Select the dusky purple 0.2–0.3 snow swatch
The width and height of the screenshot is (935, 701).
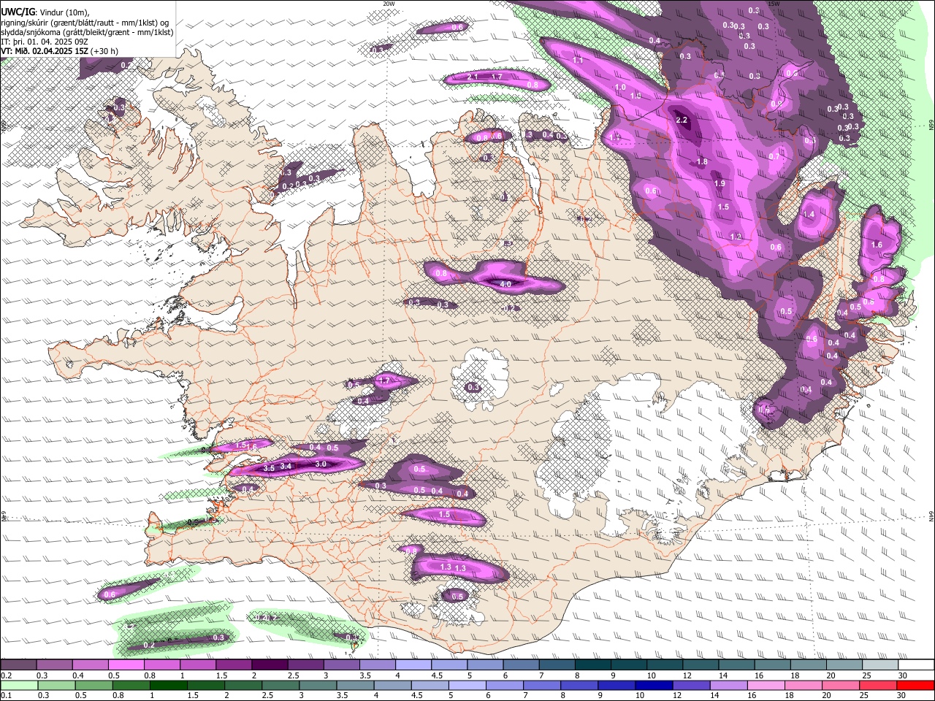18,665
